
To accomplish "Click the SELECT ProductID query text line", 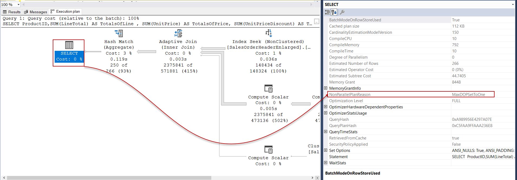I will point(157,24).
